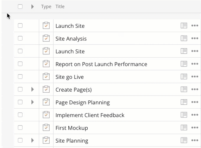The width and height of the screenshot is (201, 148).
Task: Sort by the Title column header
Action: (60, 7)
